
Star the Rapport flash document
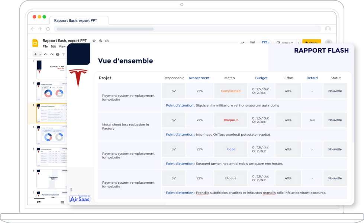pyautogui.click(x=94, y=41)
